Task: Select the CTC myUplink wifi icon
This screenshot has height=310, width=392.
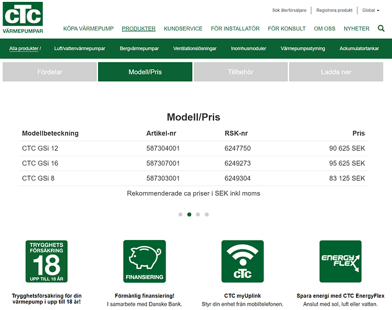Action: [x=243, y=262]
